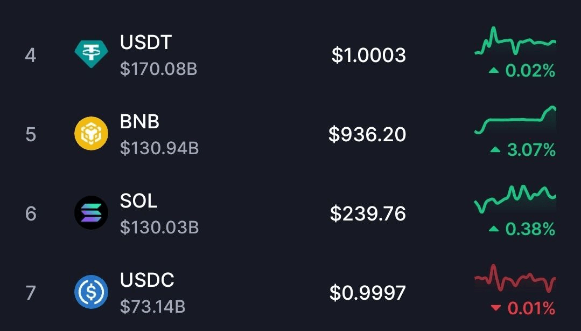
Task: Click the SOL price $239.76
Action: (368, 213)
